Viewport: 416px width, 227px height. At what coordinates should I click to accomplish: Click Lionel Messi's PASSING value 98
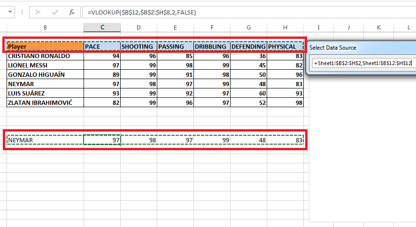175,65
